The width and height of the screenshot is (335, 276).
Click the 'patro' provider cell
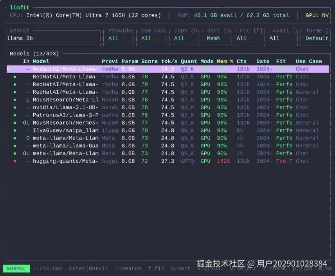click(110, 115)
